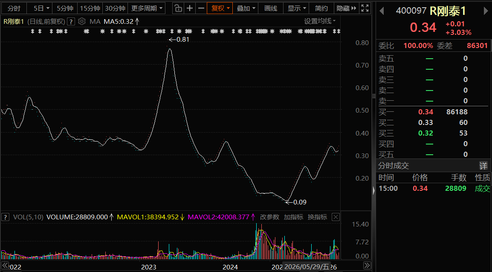Click the 性质 column header

coord(482,178)
